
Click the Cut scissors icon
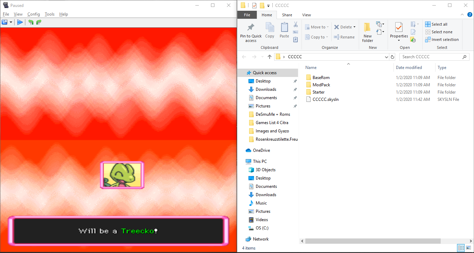pyautogui.click(x=296, y=25)
